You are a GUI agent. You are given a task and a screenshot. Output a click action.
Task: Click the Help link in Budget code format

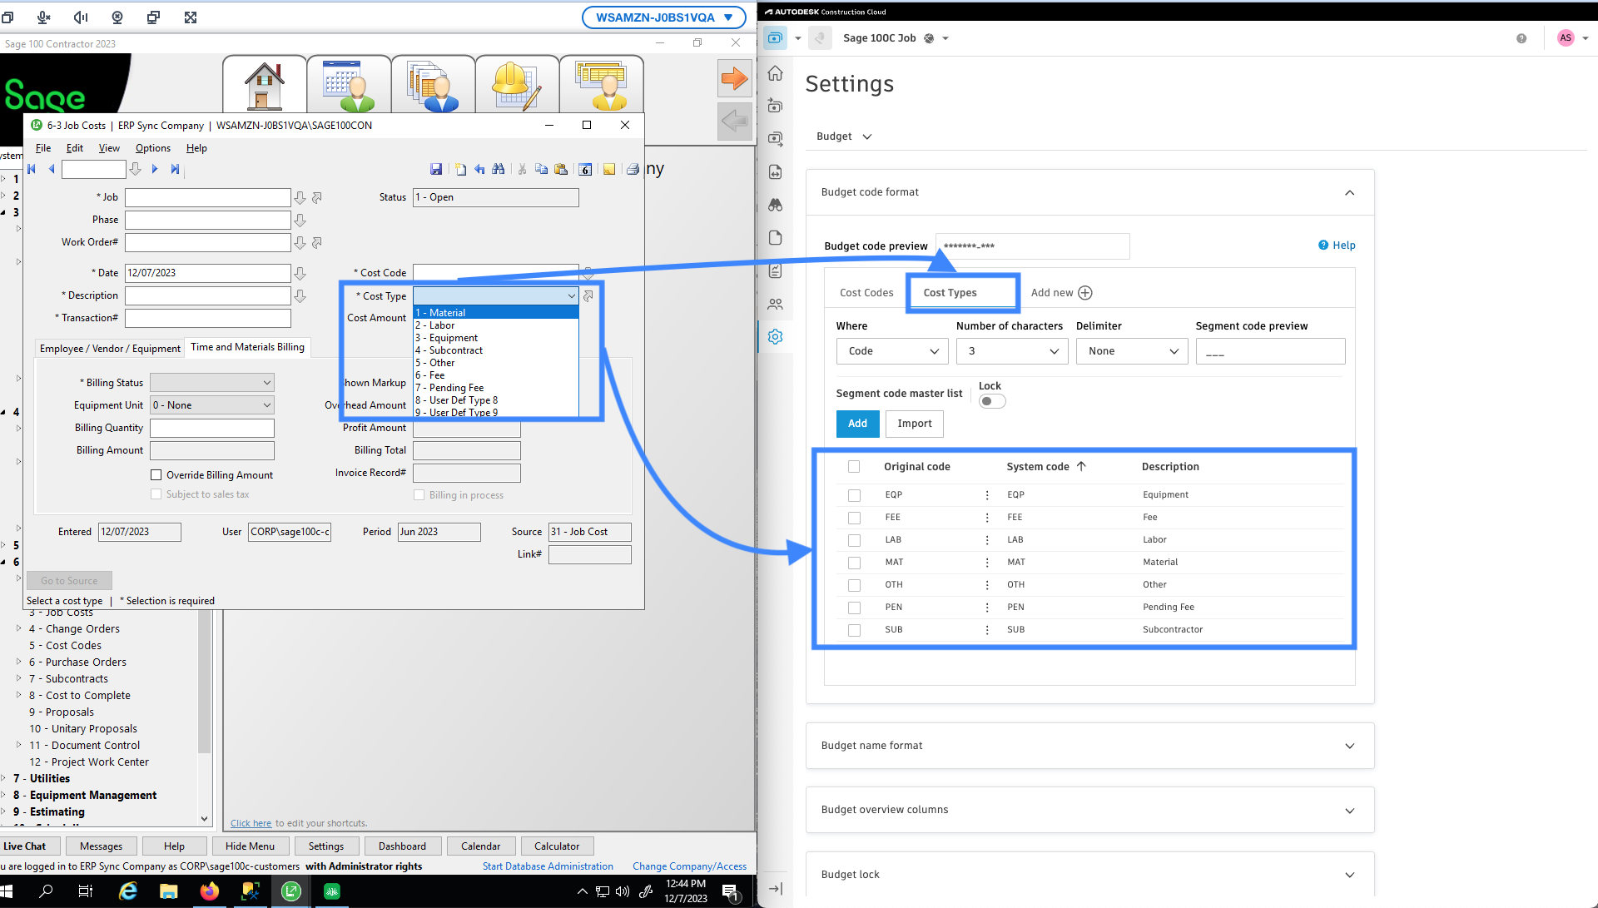click(x=1337, y=246)
